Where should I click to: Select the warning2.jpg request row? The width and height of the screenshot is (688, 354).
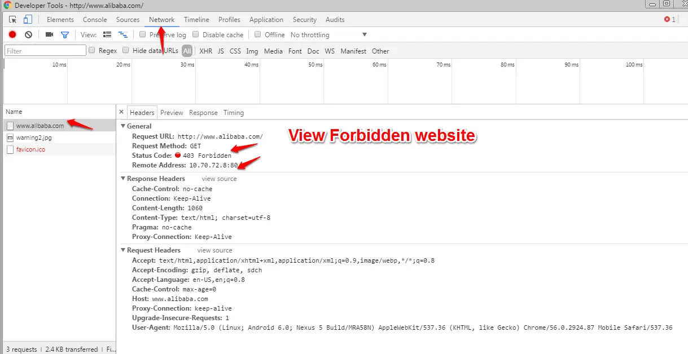coord(58,138)
